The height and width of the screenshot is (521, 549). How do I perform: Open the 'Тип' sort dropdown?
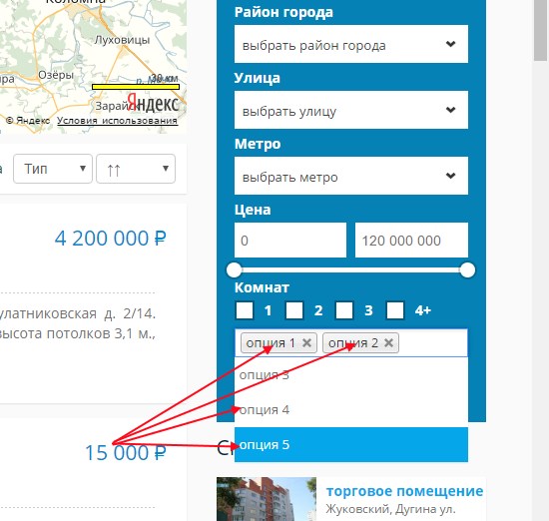pyautogui.click(x=53, y=169)
